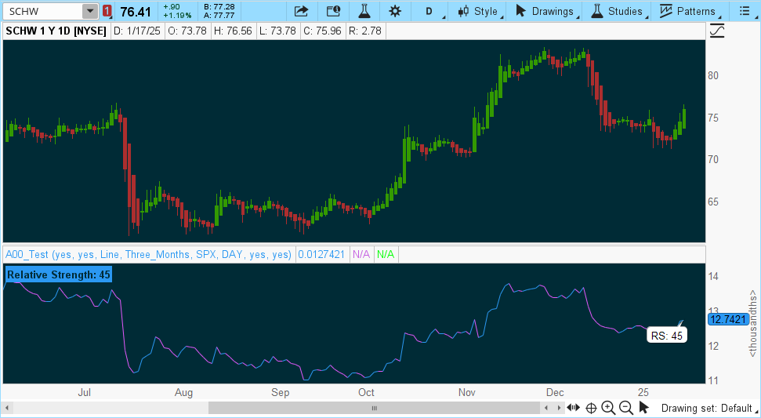
Task: Click the C: 75.96 close value
Action: click(x=322, y=31)
